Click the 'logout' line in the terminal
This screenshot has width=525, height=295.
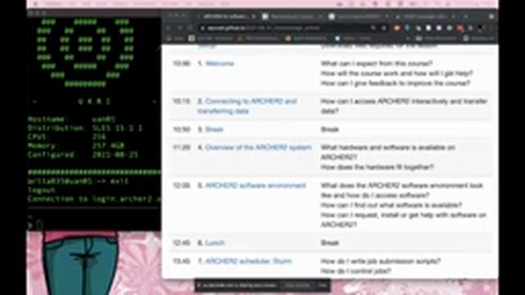point(42,190)
